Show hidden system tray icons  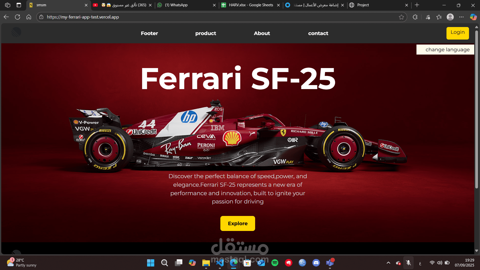coord(388,263)
